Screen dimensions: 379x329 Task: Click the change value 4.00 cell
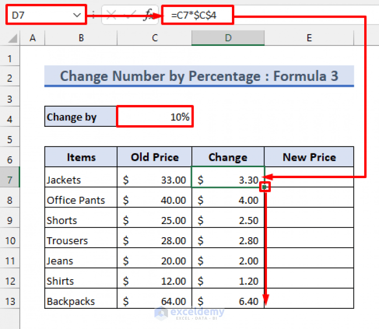point(228,197)
